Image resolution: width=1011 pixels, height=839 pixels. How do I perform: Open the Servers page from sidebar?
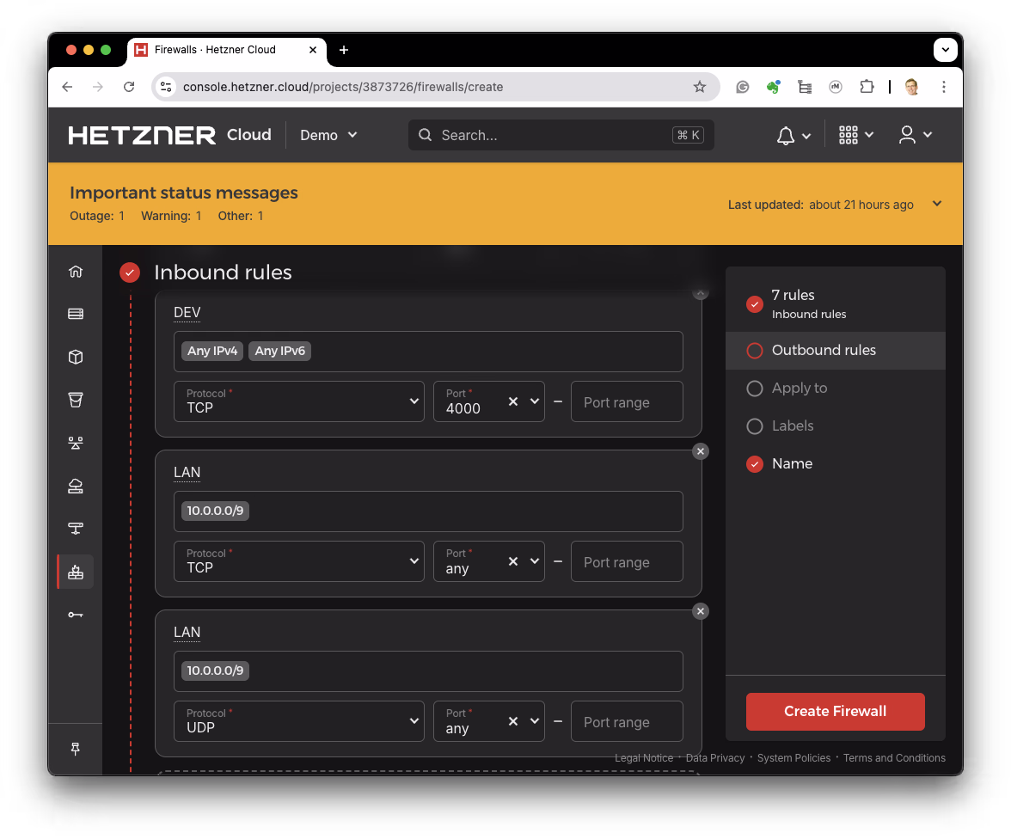(76, 314)
